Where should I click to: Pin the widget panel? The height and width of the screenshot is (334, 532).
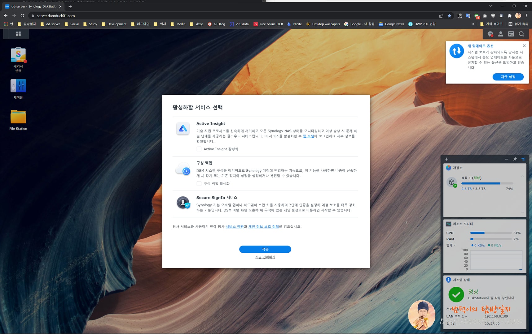[x=515, y=159]
